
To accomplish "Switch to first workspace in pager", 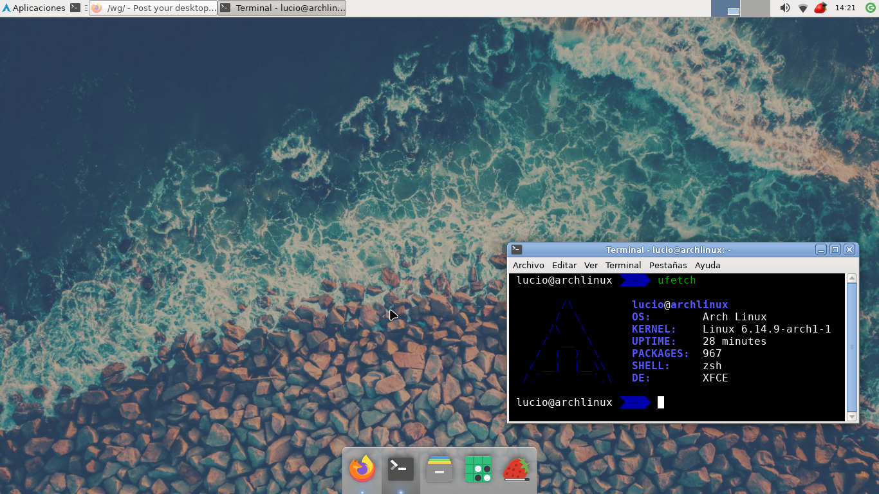I will point(726,8).
